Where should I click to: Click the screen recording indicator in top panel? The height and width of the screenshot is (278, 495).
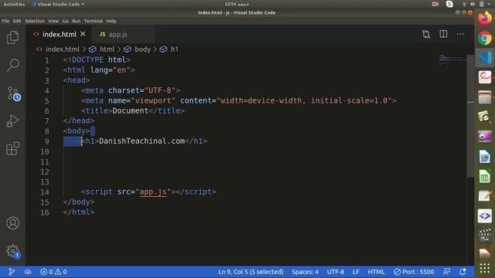[435, 4]
